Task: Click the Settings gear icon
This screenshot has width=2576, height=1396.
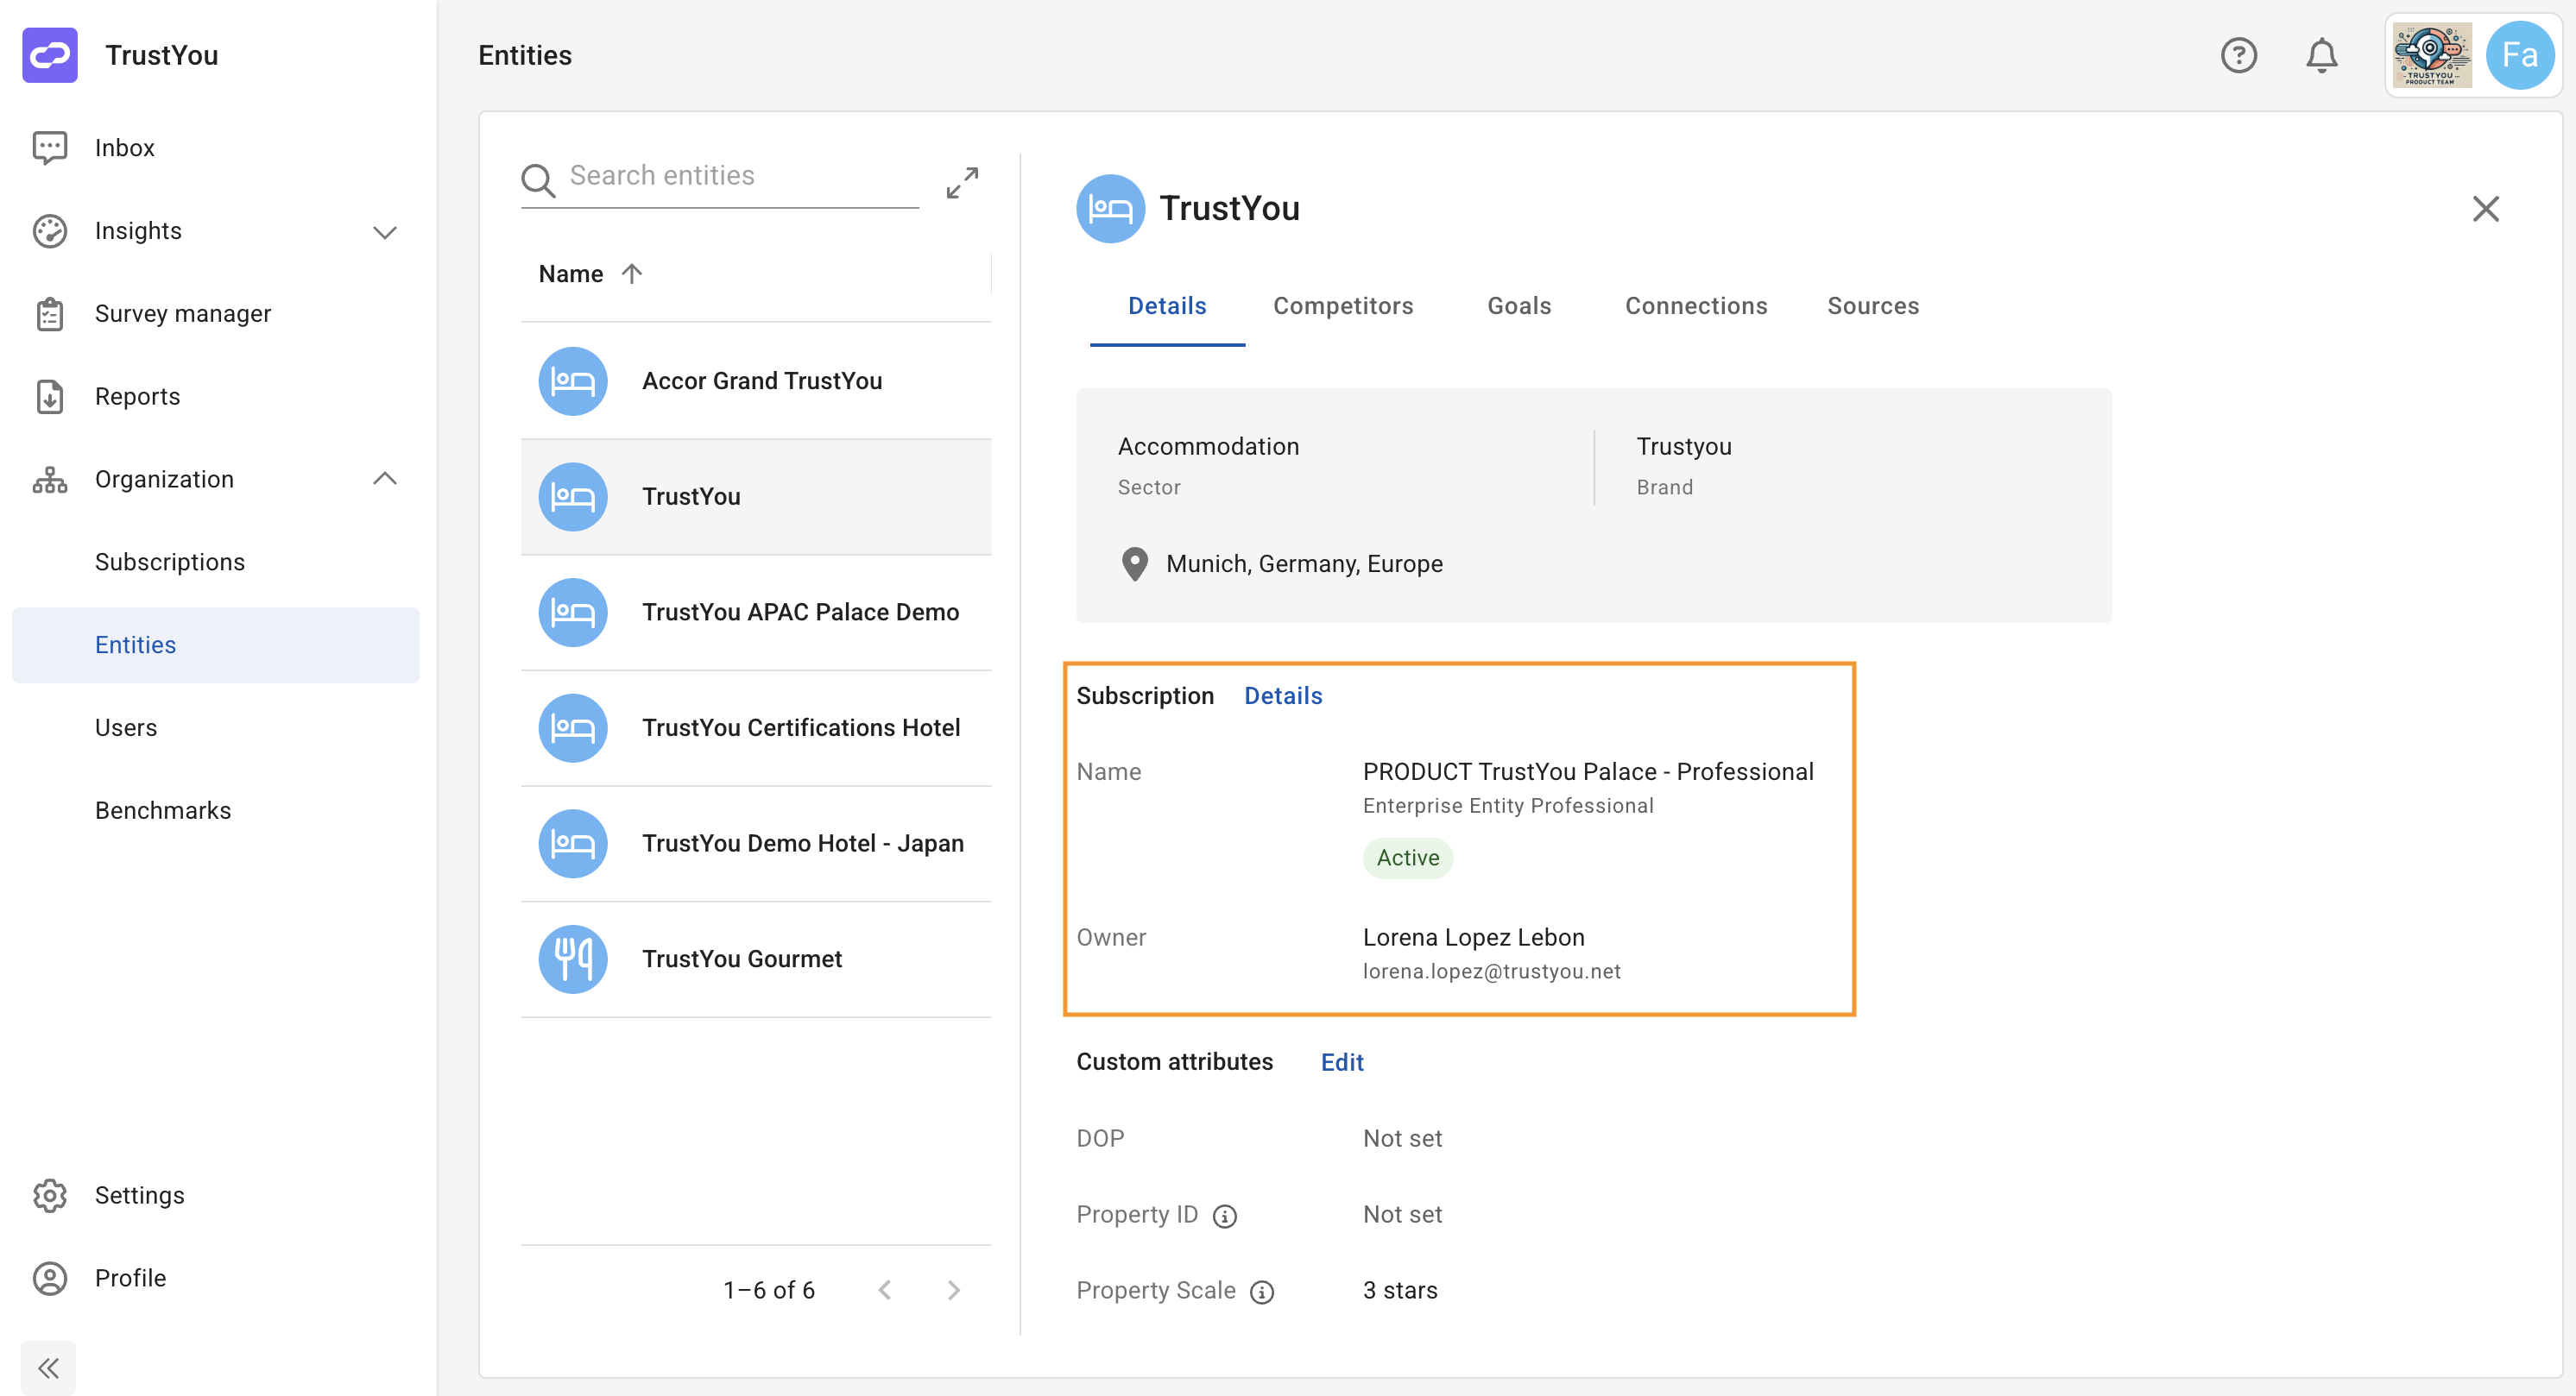Action: (50, 1195)
